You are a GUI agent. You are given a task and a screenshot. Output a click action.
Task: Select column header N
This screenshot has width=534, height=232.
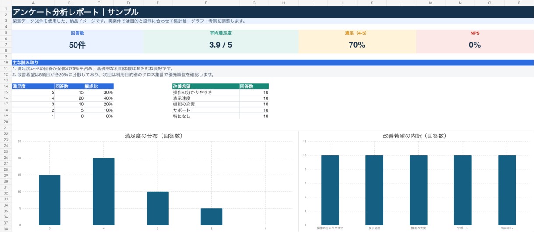(460, 3)
